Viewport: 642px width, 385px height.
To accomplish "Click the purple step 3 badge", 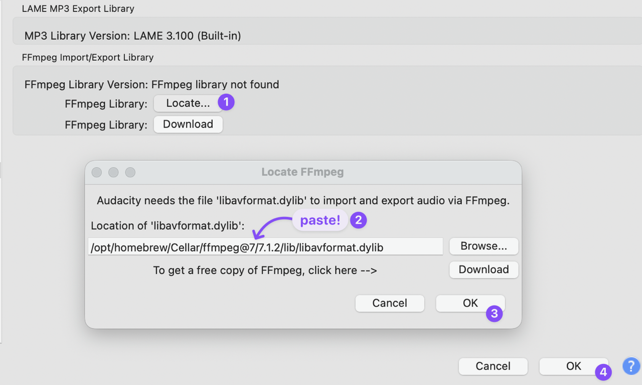I will point(494,314).
